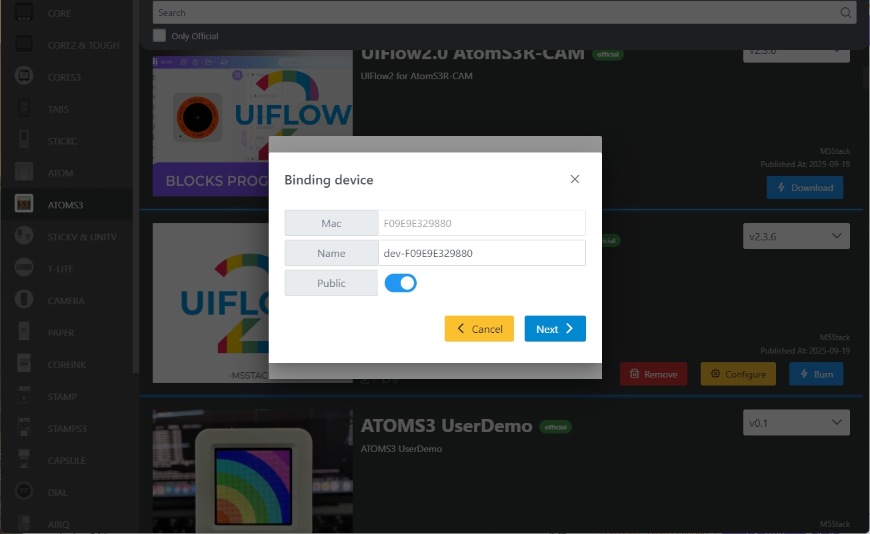Image resolution: width=870 pixels, height=534 pixels.
Task: Select the CAPSULE device icon
Action: click(x=24, y=460)
